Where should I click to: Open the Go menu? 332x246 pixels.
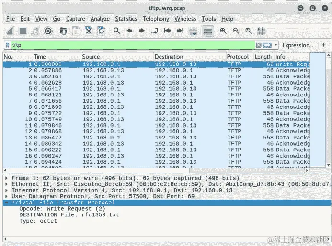click(57, 19)
